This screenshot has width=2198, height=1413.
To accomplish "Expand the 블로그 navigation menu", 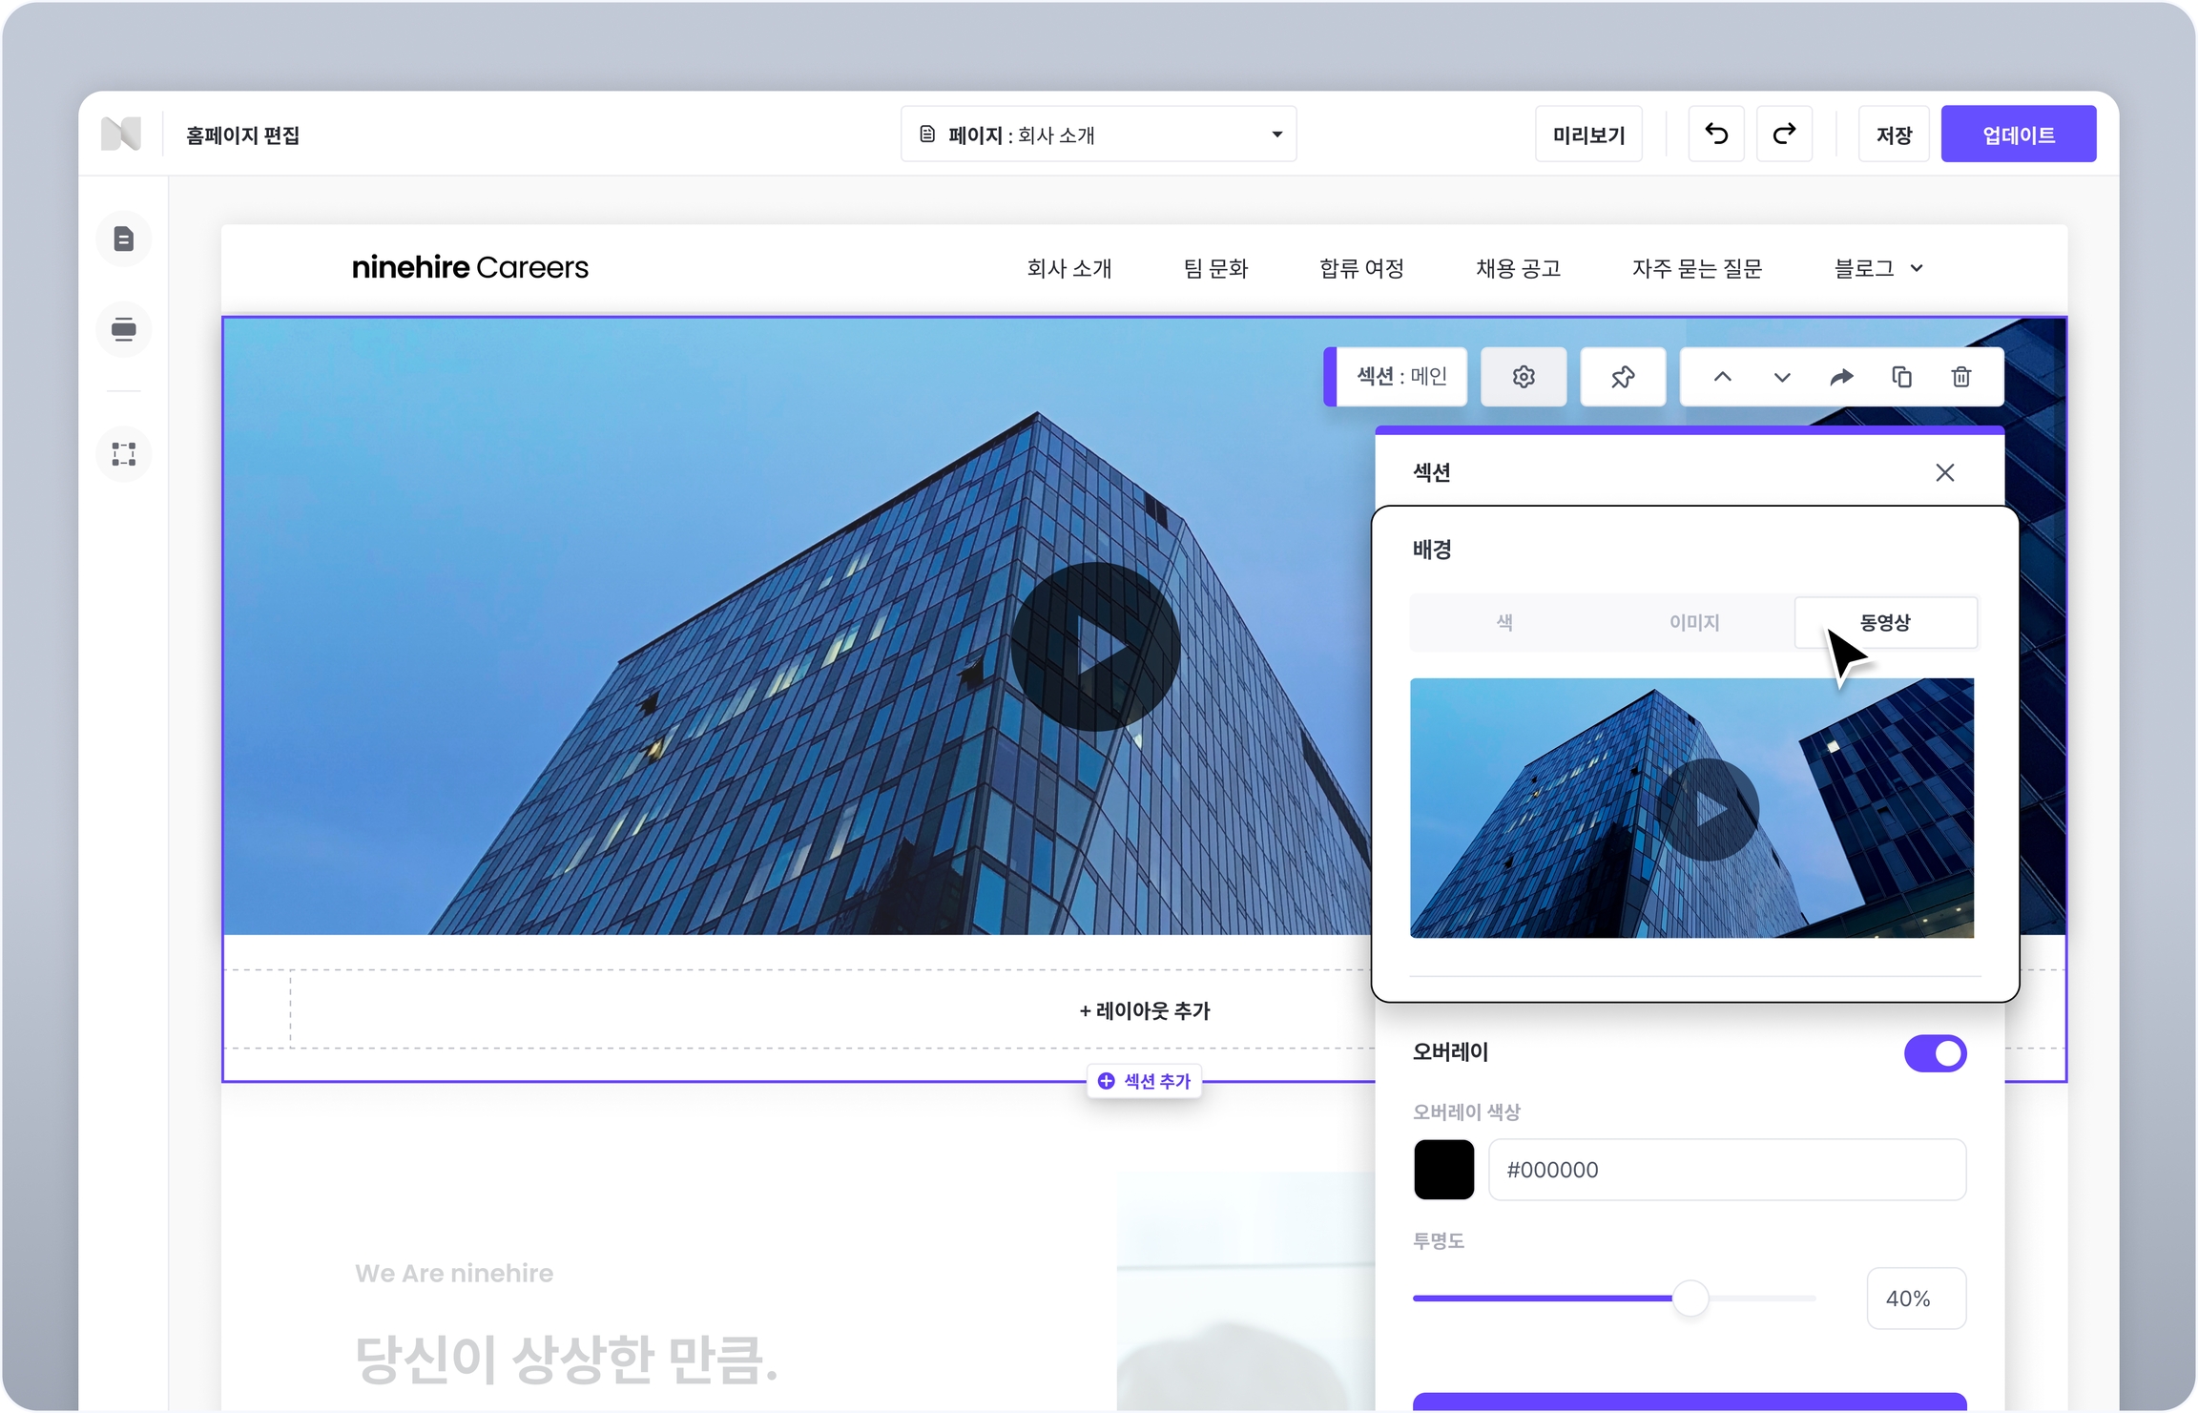I will pyautogui.click(x=1877, y=269).
